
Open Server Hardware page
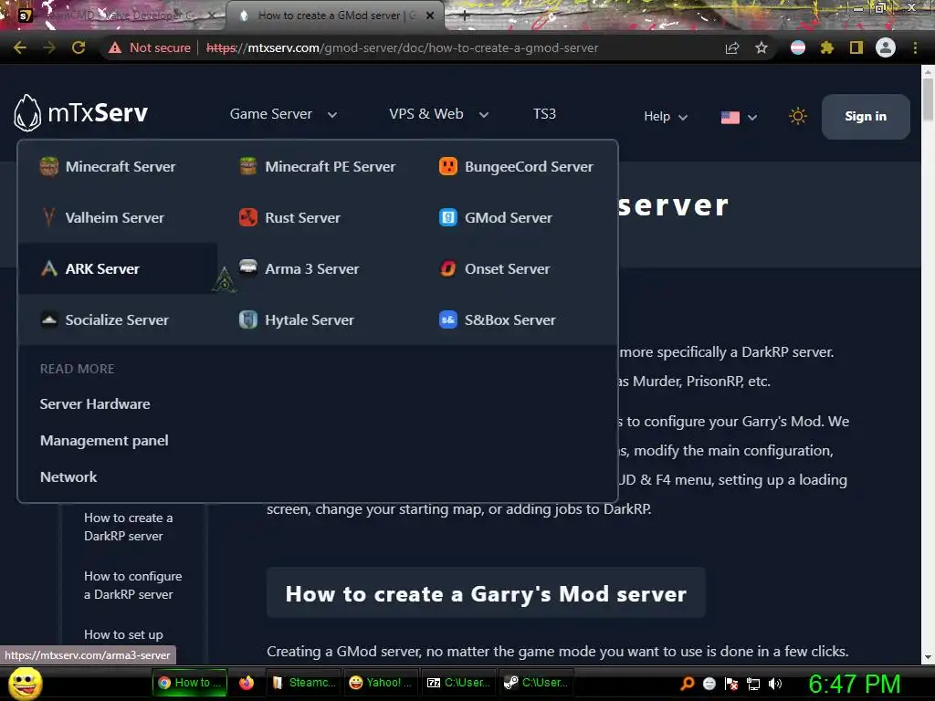pyautogui.click(x=95, y=404)
